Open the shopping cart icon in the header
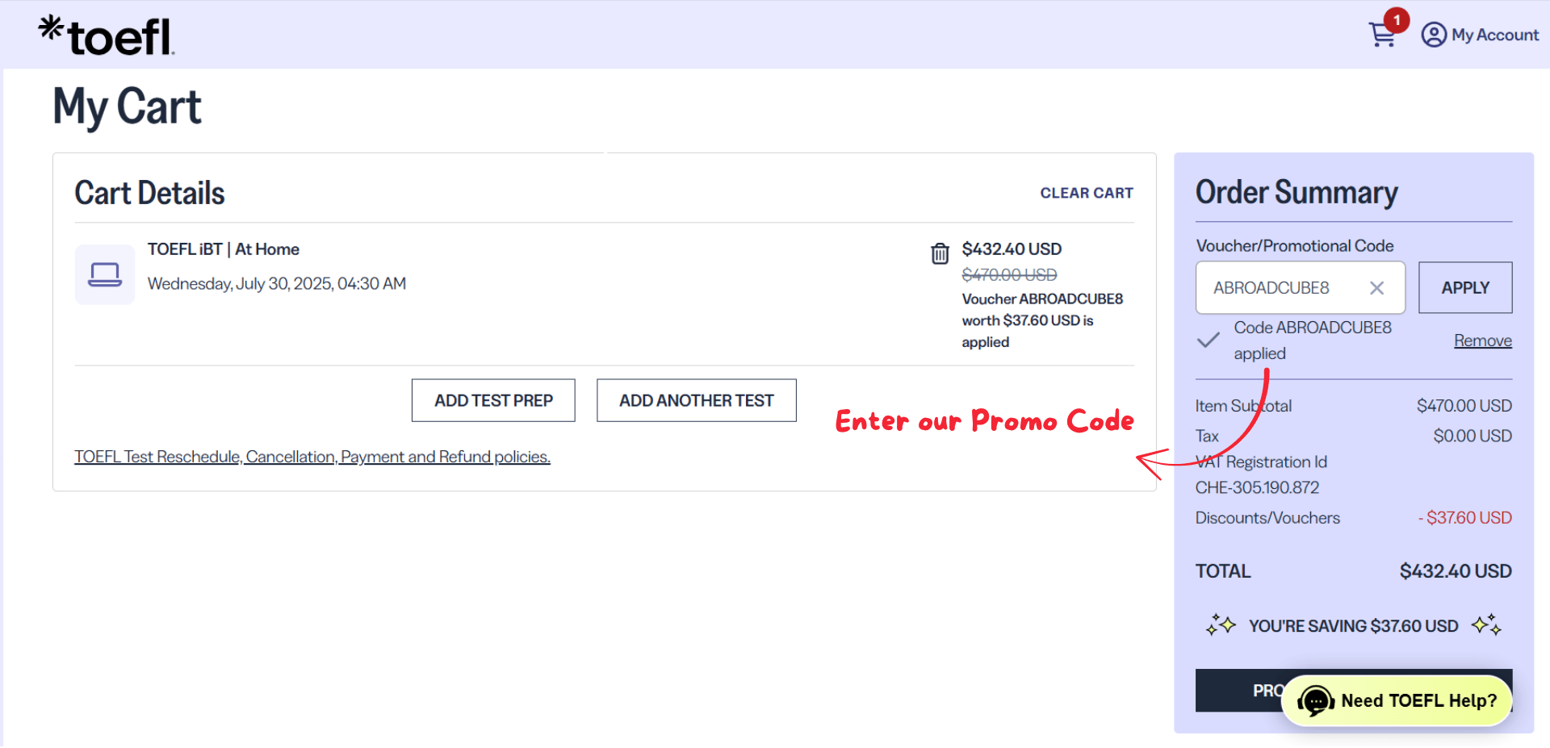Image resolution: width=1550 pixels, height=748 pixels. point(1381,36)
